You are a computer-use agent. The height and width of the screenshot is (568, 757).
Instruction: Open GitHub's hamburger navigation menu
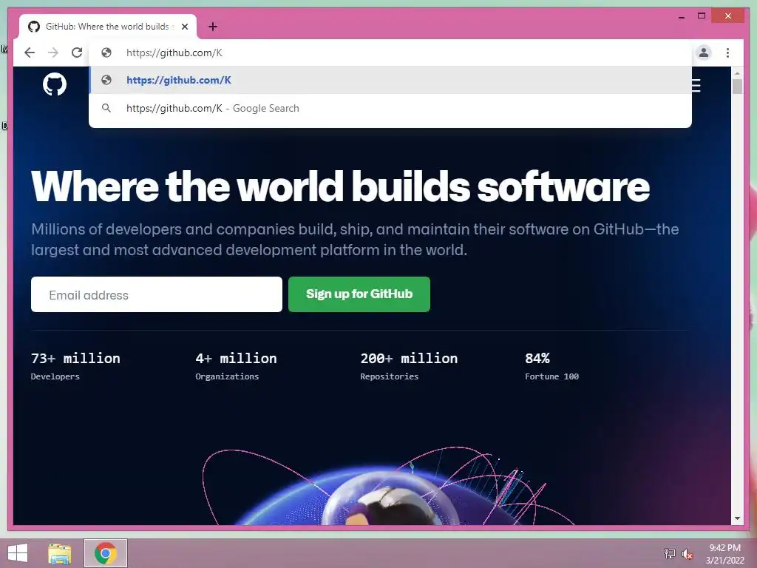pos(696,86)
